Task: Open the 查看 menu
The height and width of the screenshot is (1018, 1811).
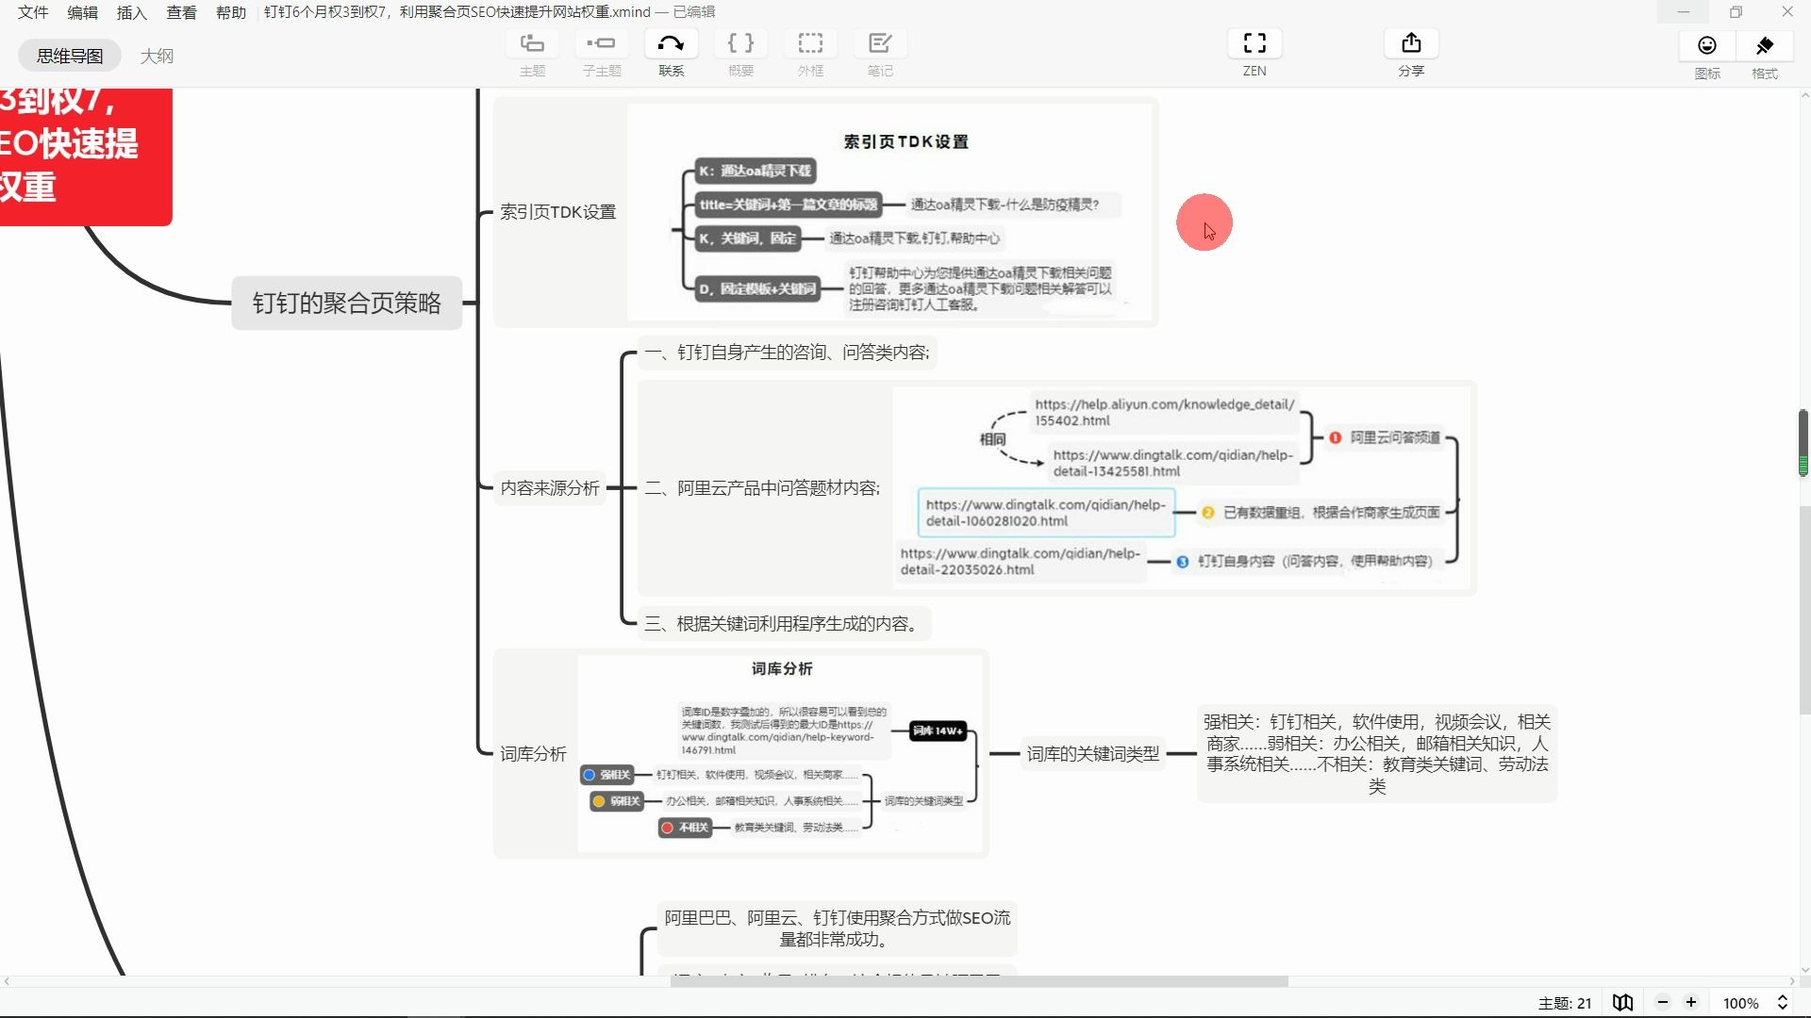Action: point(181,12)
